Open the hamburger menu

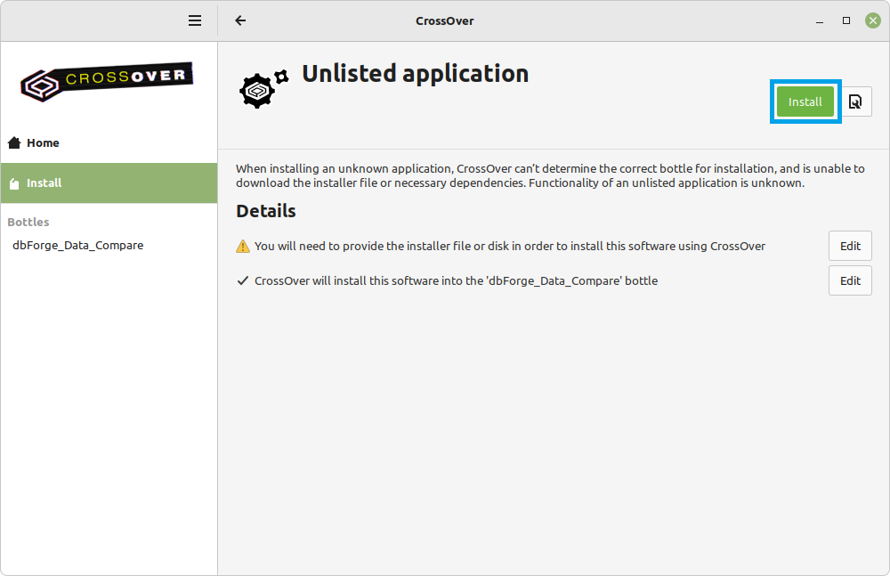[195, 20]
